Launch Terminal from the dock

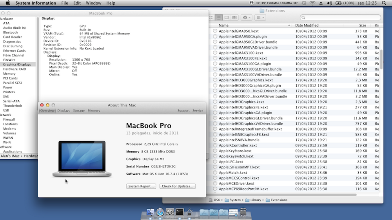180,212
